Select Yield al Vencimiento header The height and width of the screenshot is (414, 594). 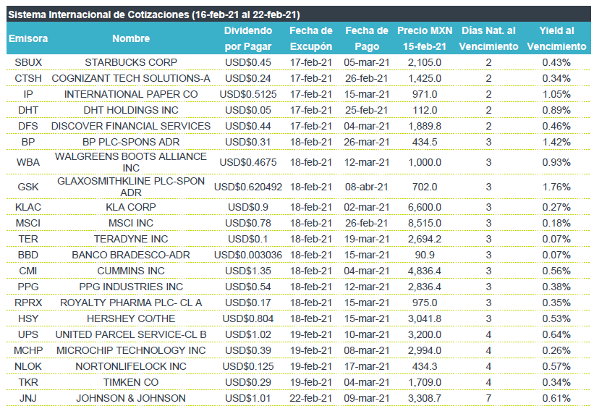coord(556,38)
